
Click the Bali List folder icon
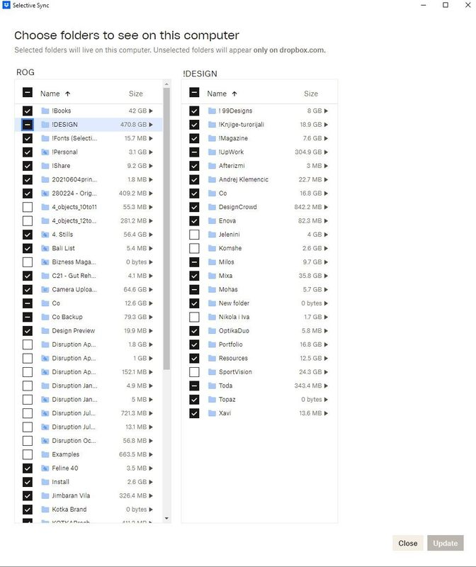(45, 248)
